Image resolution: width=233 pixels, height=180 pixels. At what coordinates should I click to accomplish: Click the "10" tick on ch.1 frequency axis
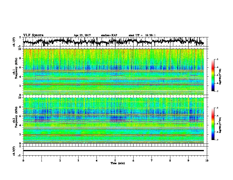click(20, 49)
